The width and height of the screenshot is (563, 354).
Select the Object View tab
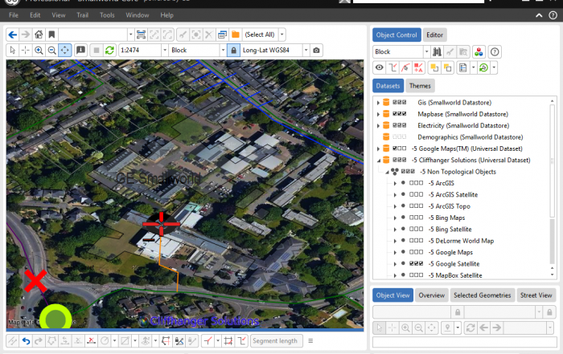click(392, 295)
